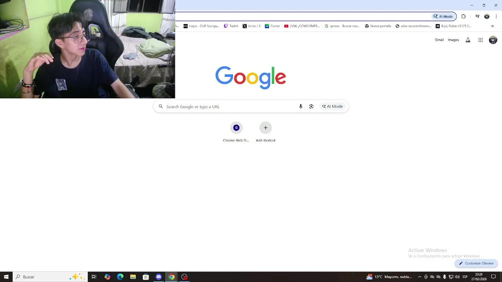Click the Customize Chrome button
502x282 pixels.
coord(476,263)
